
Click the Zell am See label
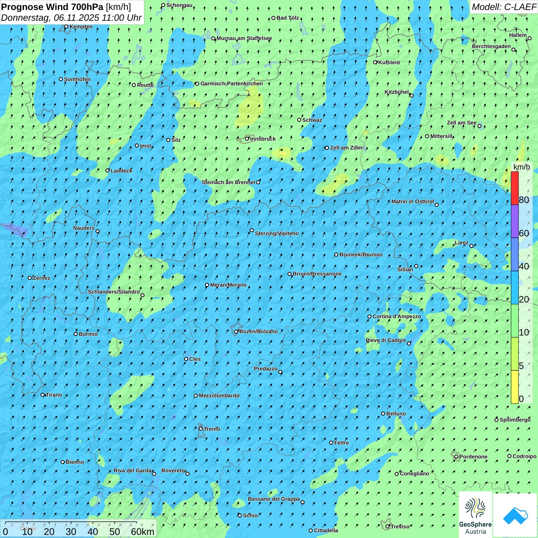(x=462, y=123)
